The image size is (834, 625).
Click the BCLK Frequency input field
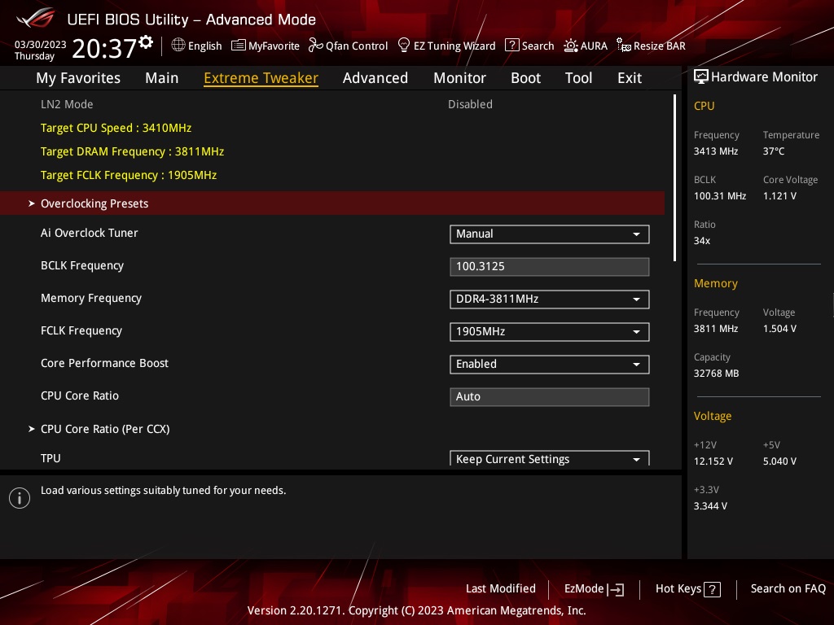click(x=550, y=267)
